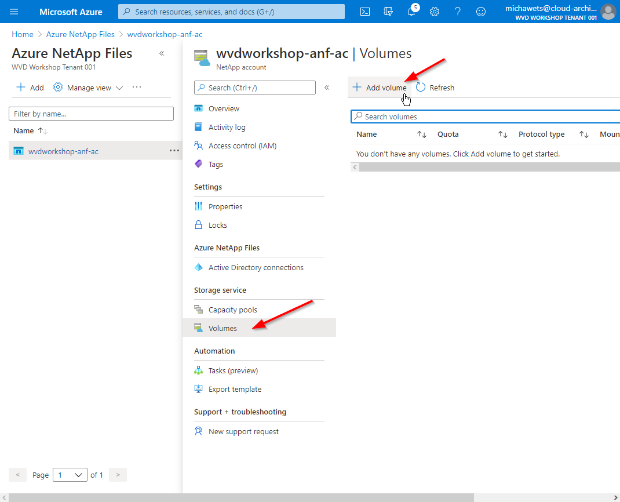Click Add in the Azure NetApp Files pane
This screenshot has width=620, height=502.
pyautogui.click(x=30, y=88)
